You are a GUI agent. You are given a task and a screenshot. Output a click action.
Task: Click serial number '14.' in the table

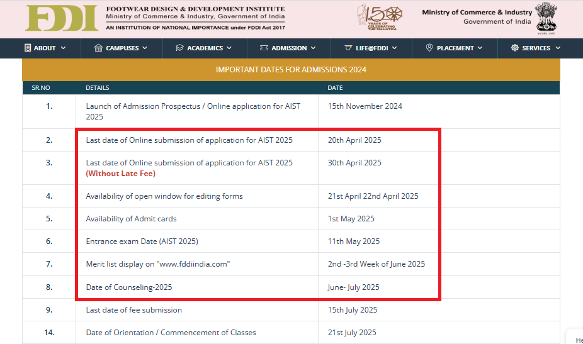pyautogui.click(x=49, y=333)
